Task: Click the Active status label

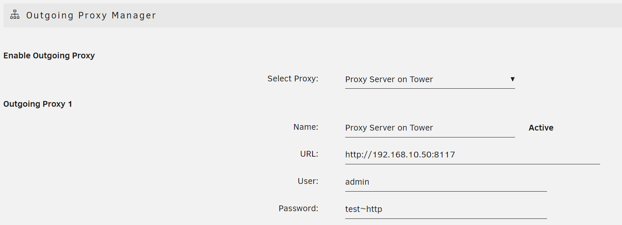Action: tap(541, 127)
